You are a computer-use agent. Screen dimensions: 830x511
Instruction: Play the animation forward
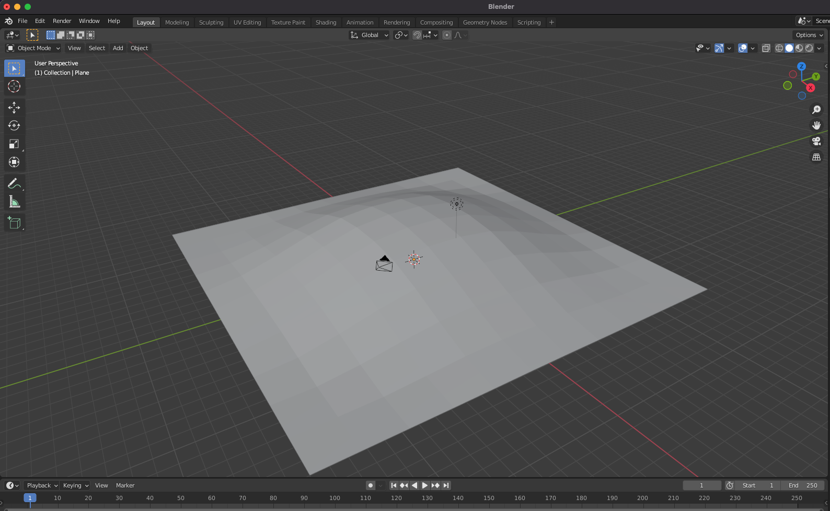(425, 485)
